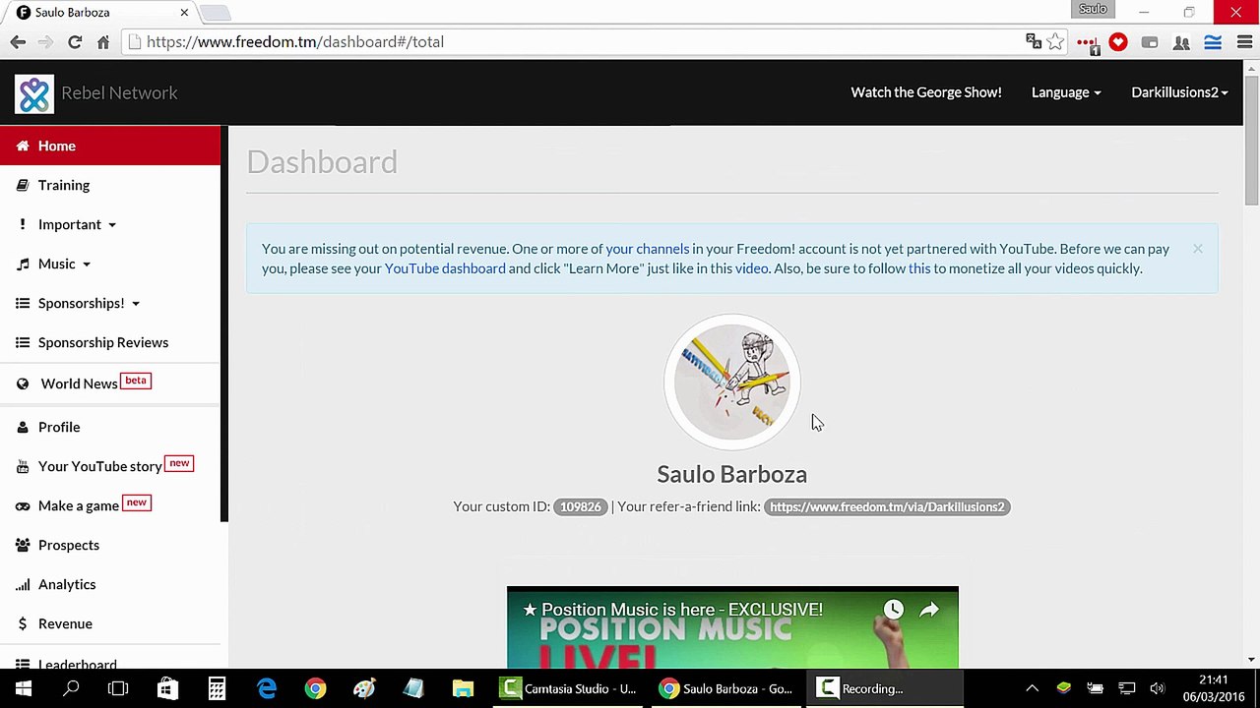Open the Home sidebar item
This screenshot has width=1260, height=708.
click(110, 146)
